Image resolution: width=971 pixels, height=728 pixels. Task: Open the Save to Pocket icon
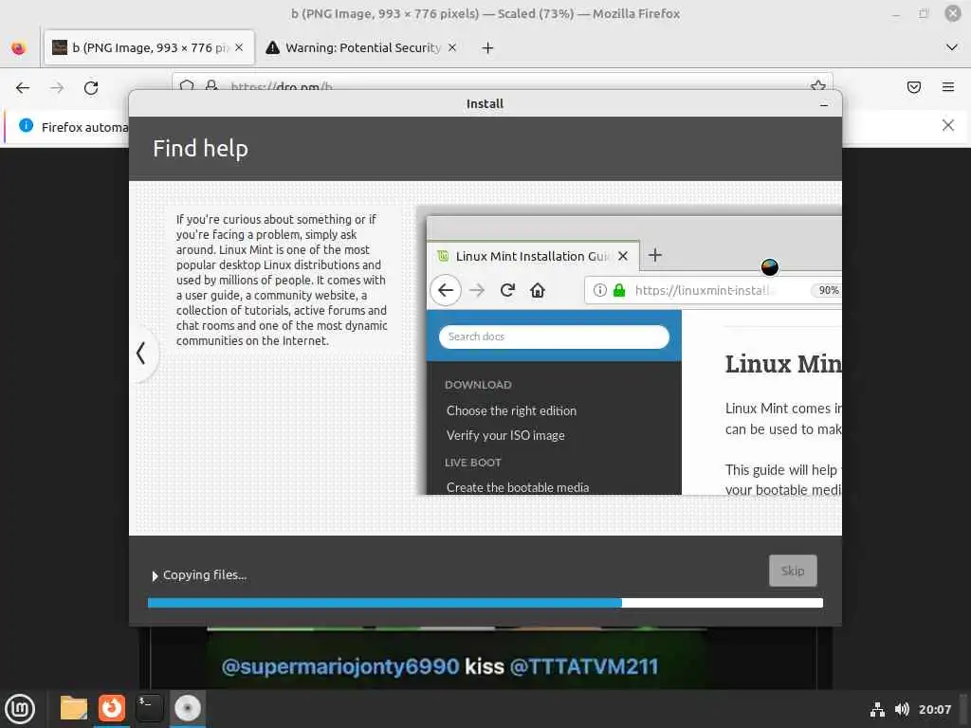pos(913,87)
